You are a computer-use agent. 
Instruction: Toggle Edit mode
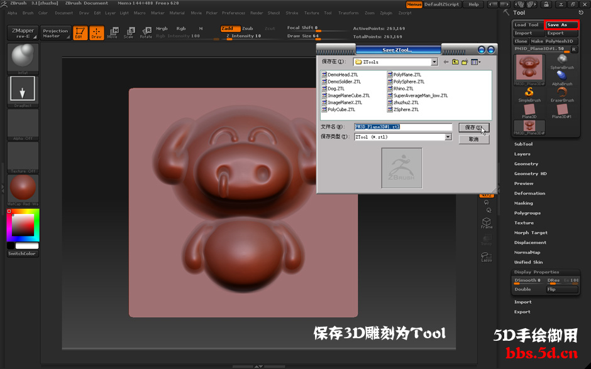point(80,33)
